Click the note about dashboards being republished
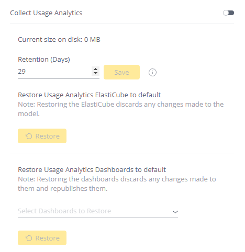 [117, 184]
